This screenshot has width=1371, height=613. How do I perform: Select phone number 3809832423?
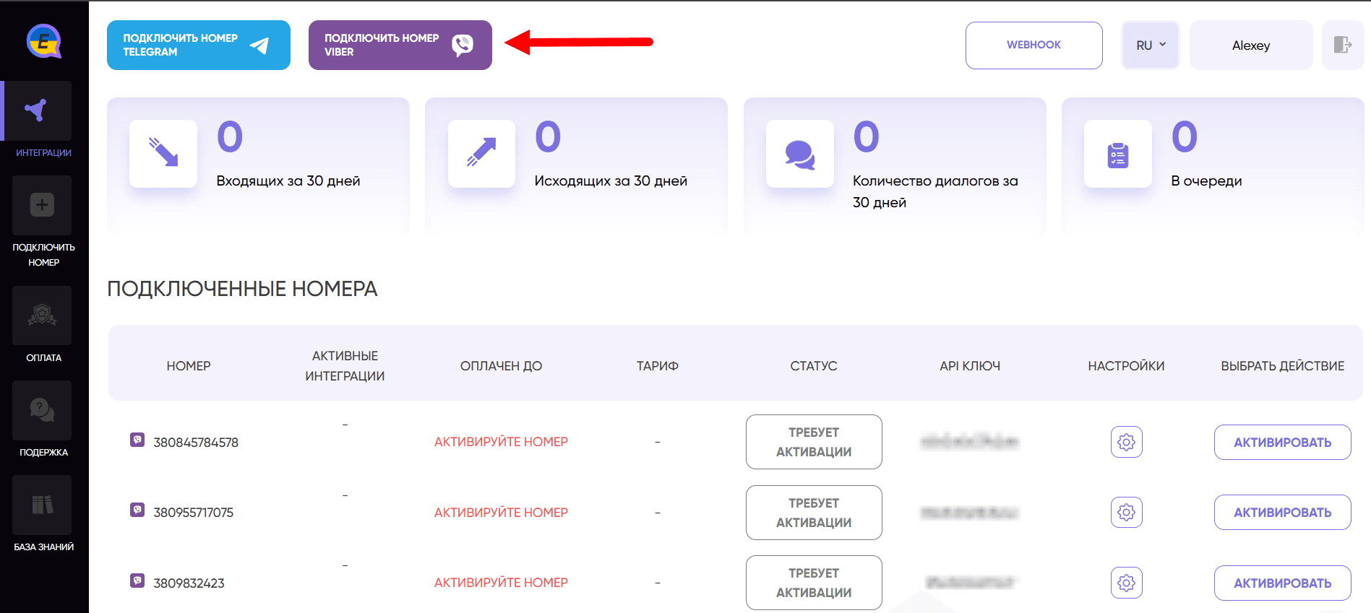coord(189,583)
